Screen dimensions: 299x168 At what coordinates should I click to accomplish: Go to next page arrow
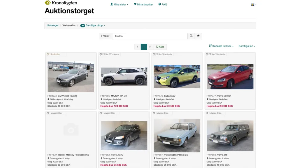point(150,47)
